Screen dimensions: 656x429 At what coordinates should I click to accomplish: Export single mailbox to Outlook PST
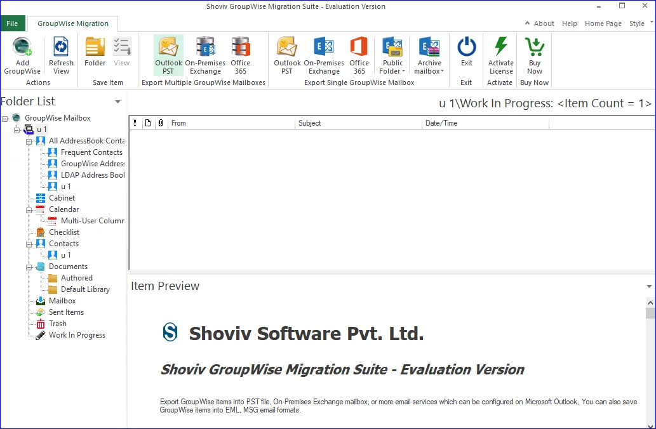click(x=287, y=56)
